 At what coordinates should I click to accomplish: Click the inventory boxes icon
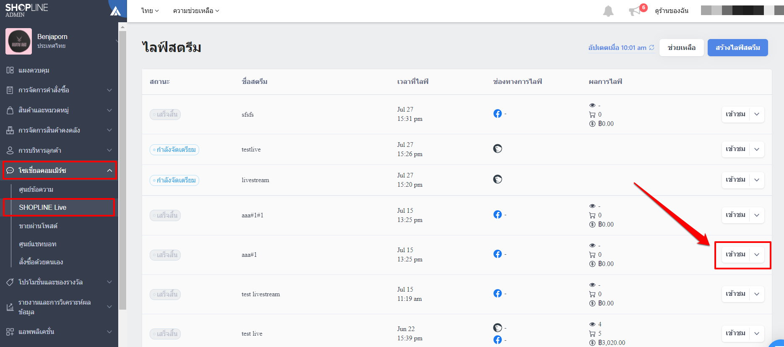coord(10,130)
